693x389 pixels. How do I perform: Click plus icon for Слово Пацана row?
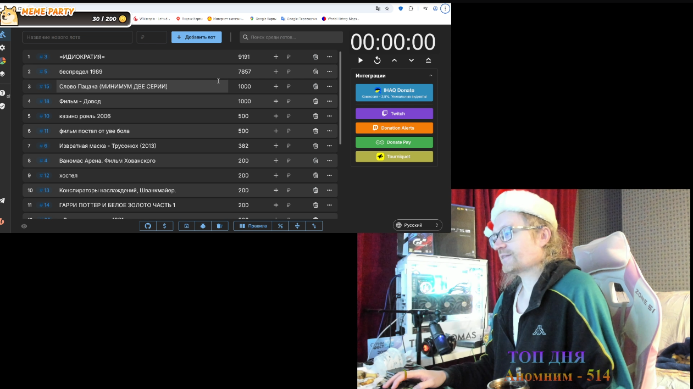276,86
